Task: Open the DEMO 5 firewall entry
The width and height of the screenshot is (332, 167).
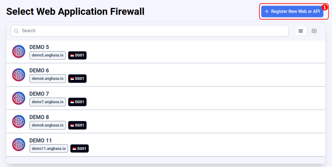Action: coord(166,52)
